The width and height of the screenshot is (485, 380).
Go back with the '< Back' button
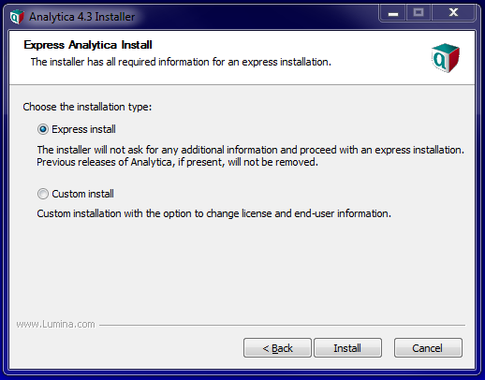277,348
